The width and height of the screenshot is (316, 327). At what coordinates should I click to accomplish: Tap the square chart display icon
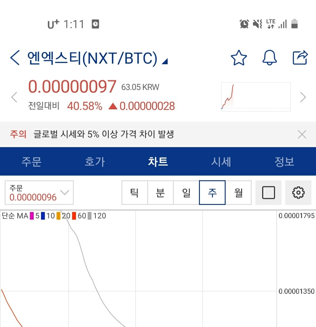click(x=268, y=193)
